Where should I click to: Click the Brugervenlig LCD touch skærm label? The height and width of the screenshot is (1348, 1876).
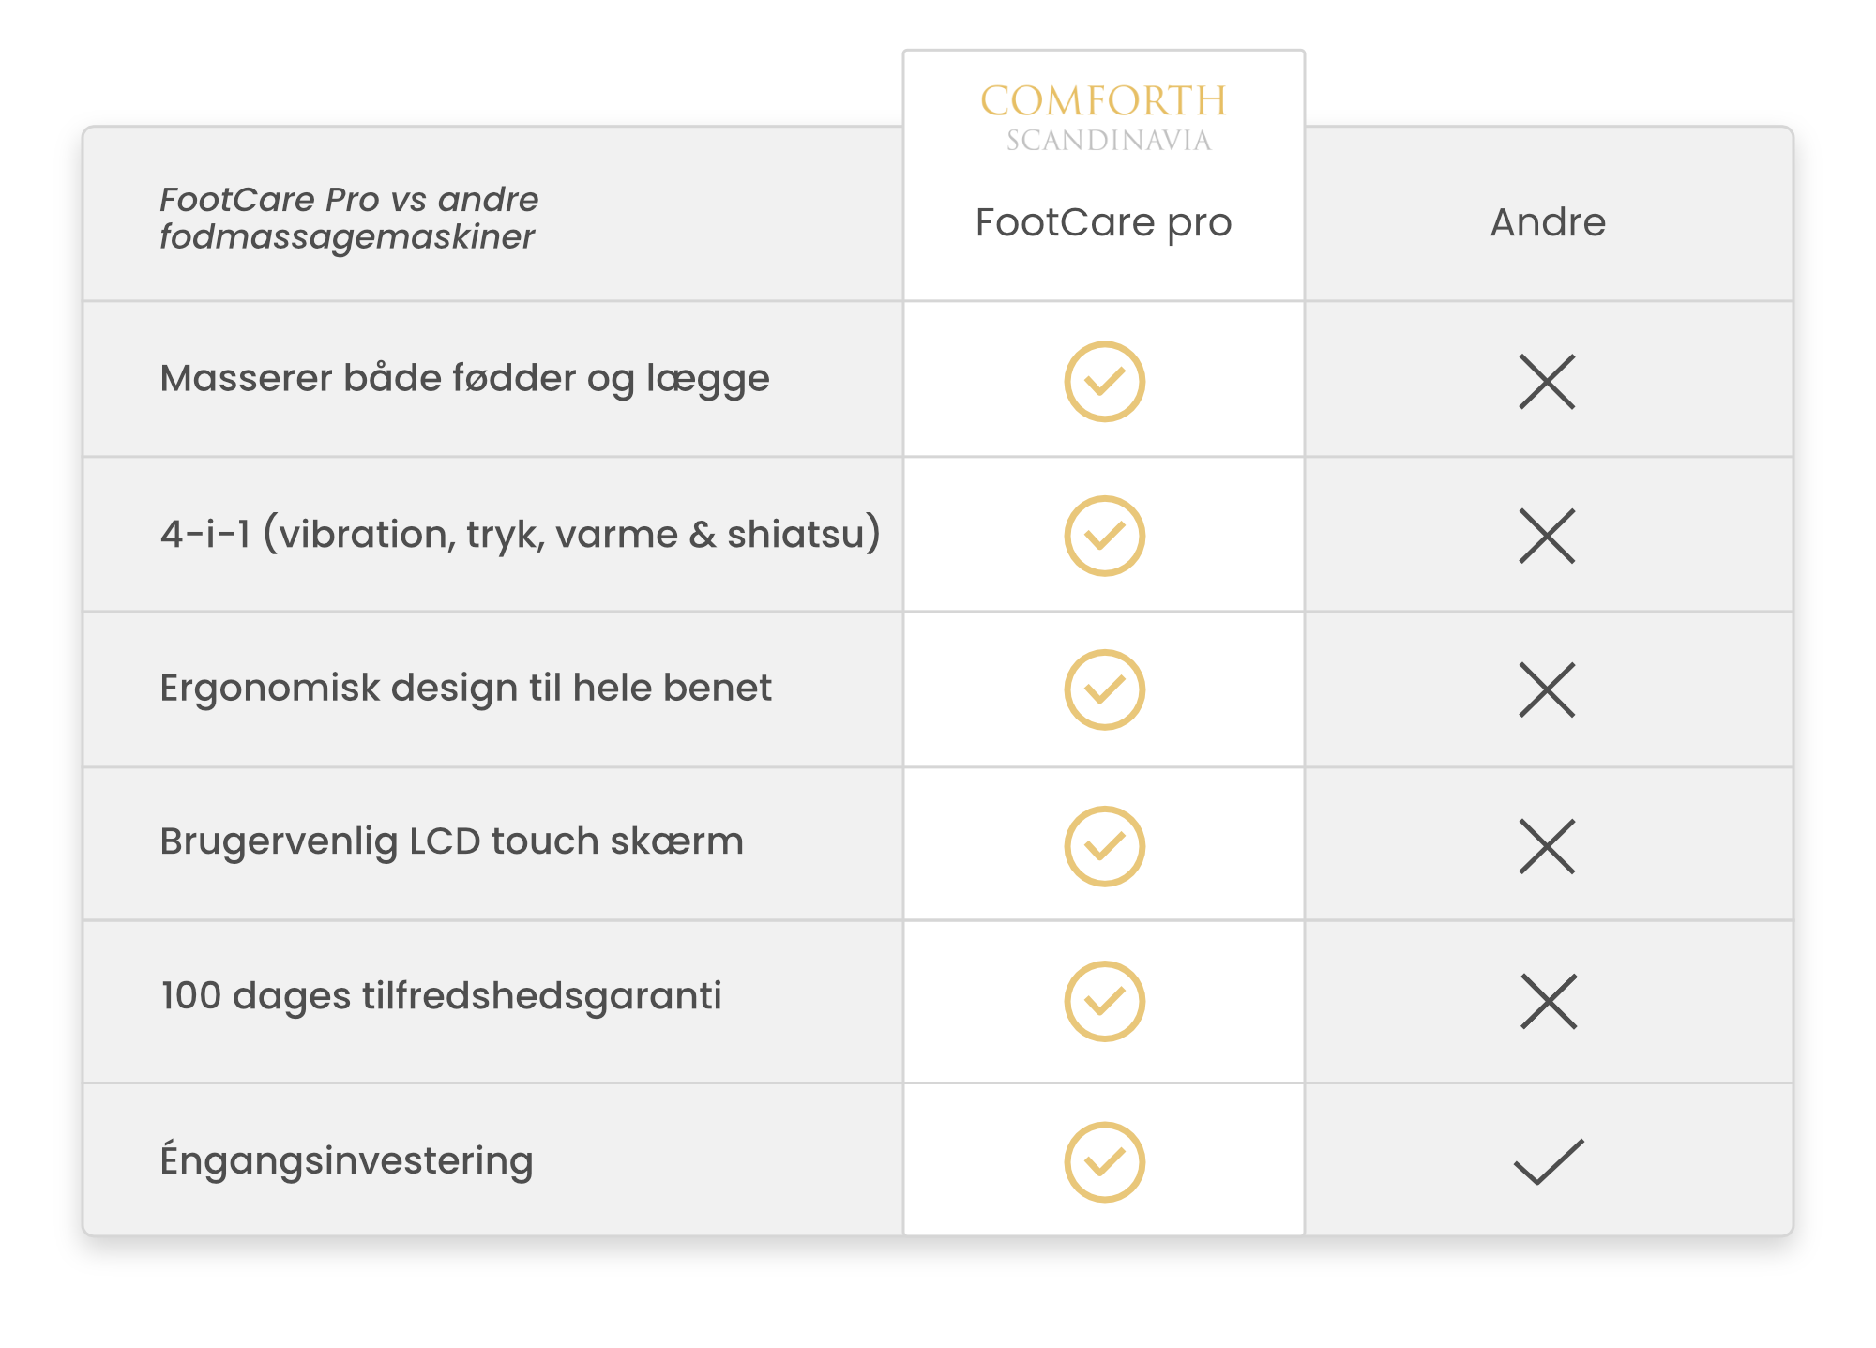click(x=451, y=841)
